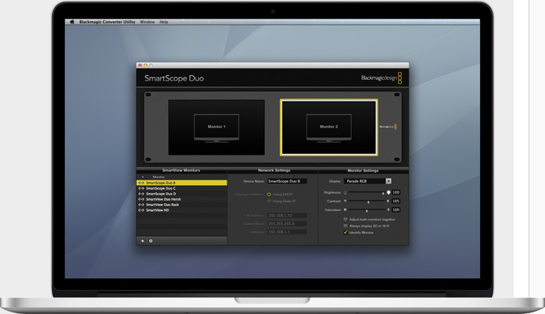Open the Blackmagic Converter Utility menu

click(x=107, y=22)
